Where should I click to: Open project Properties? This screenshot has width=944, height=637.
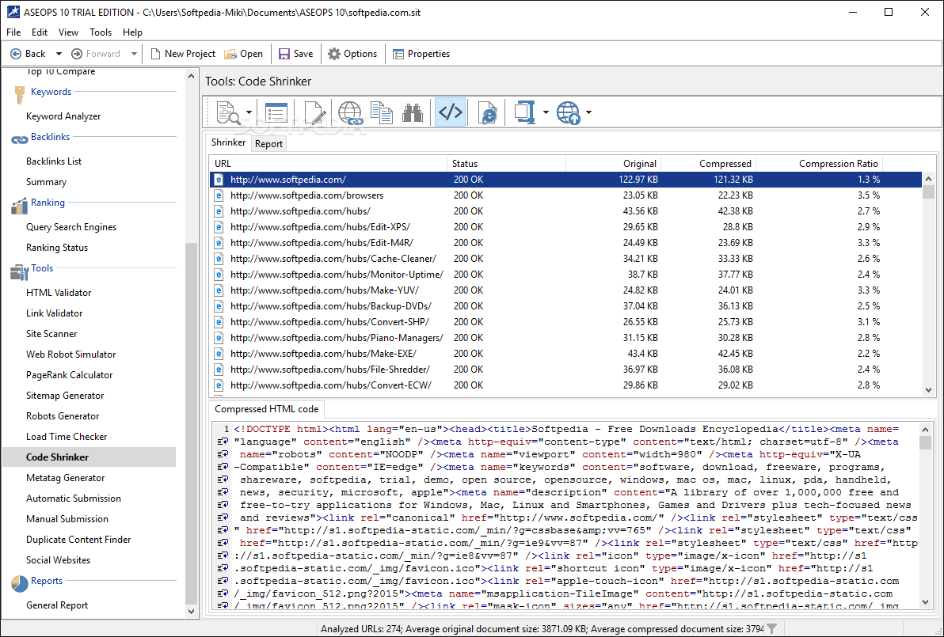[x=421, y=54]
